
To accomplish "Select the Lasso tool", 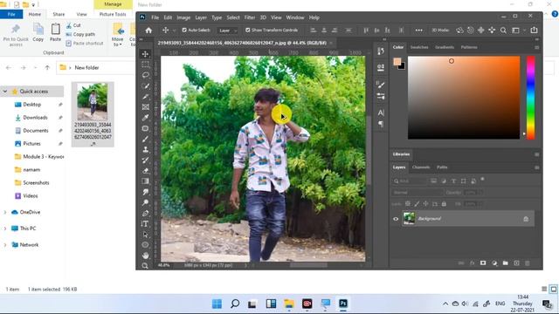I will [x=146, y=75].
